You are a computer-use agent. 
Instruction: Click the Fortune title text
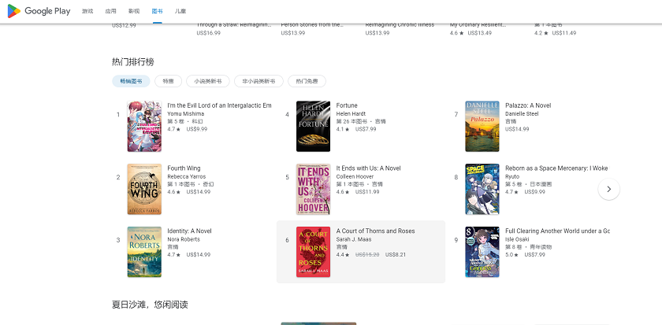coord(347,105)
